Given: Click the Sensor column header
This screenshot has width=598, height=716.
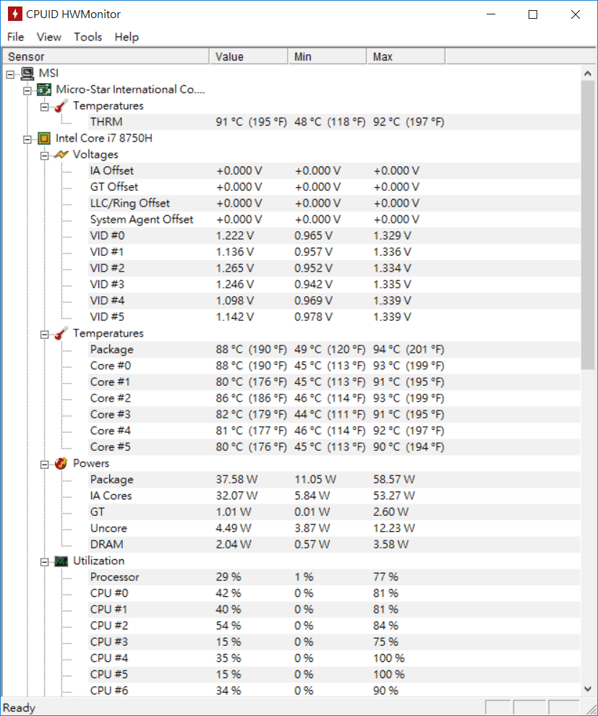Looking at the screenshot, I should point(106,56).
